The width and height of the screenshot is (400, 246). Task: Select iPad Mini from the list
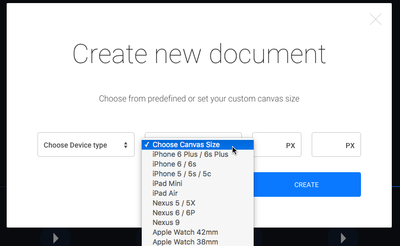pos(198,183)
